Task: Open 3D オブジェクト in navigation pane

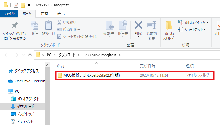Action: pyautogui.click(x=25, y=99)
